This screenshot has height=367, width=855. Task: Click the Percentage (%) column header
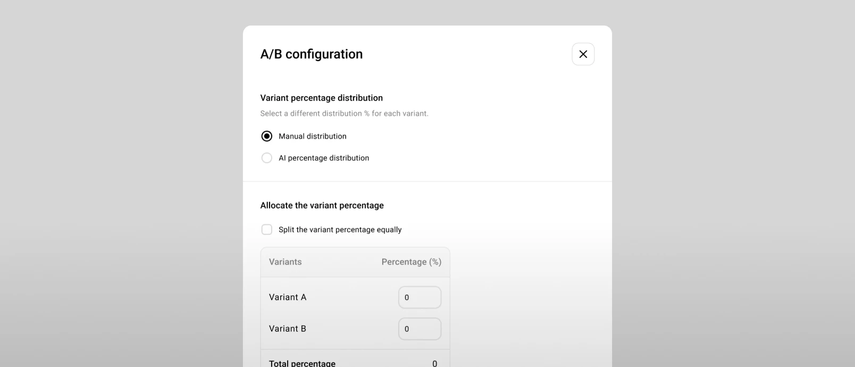click(x=412, y=262)
